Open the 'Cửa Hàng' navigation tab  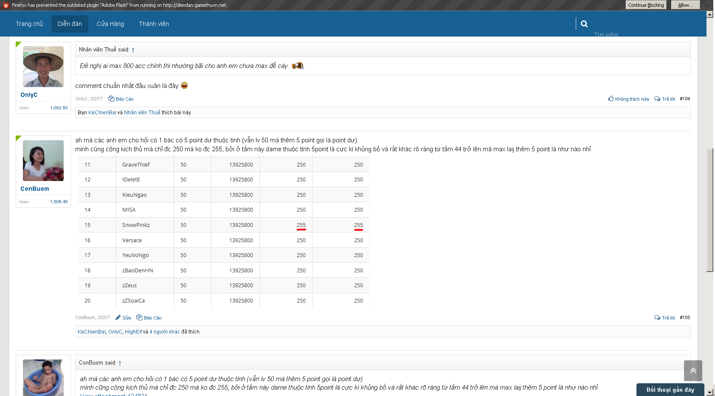pyautogui.click(x=110, y=24)
